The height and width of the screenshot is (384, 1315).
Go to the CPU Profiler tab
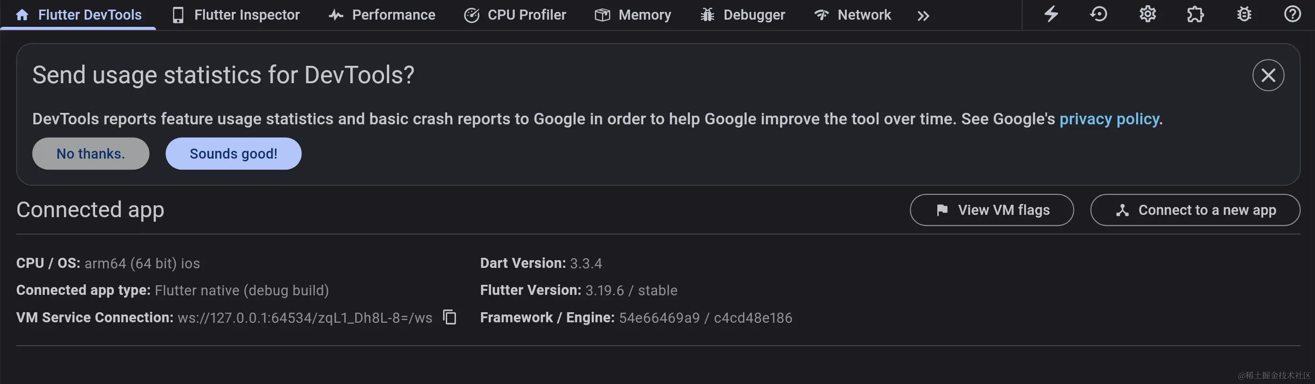click(515, 15)
